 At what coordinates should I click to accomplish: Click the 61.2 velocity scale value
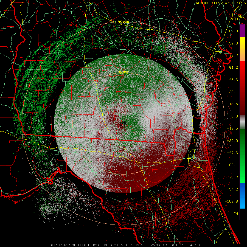[234, 68]
